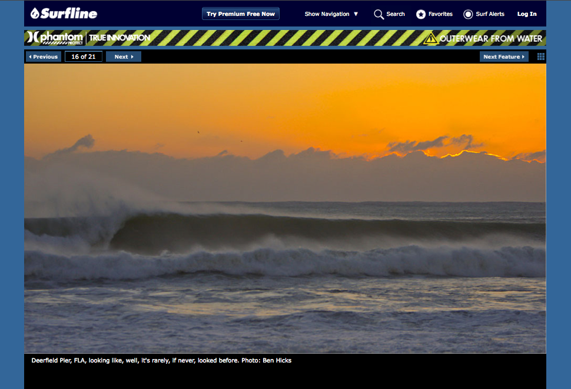Open the Show Navigation menu
571x389 pixels.
[x=327, y=14]
